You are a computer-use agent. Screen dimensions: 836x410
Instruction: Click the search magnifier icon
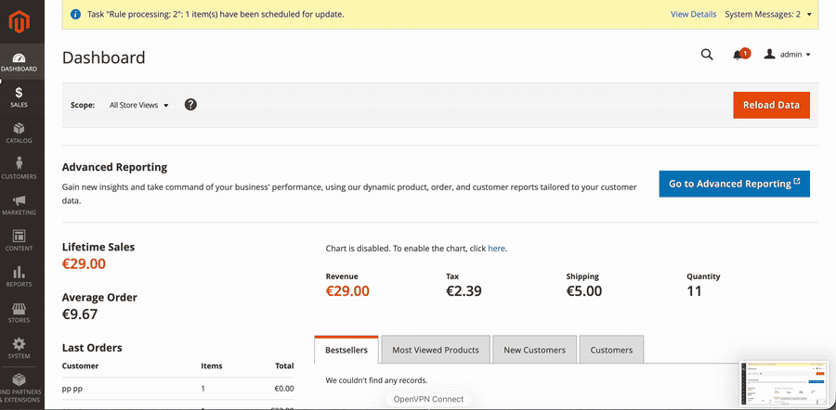[x=707, y=55]
